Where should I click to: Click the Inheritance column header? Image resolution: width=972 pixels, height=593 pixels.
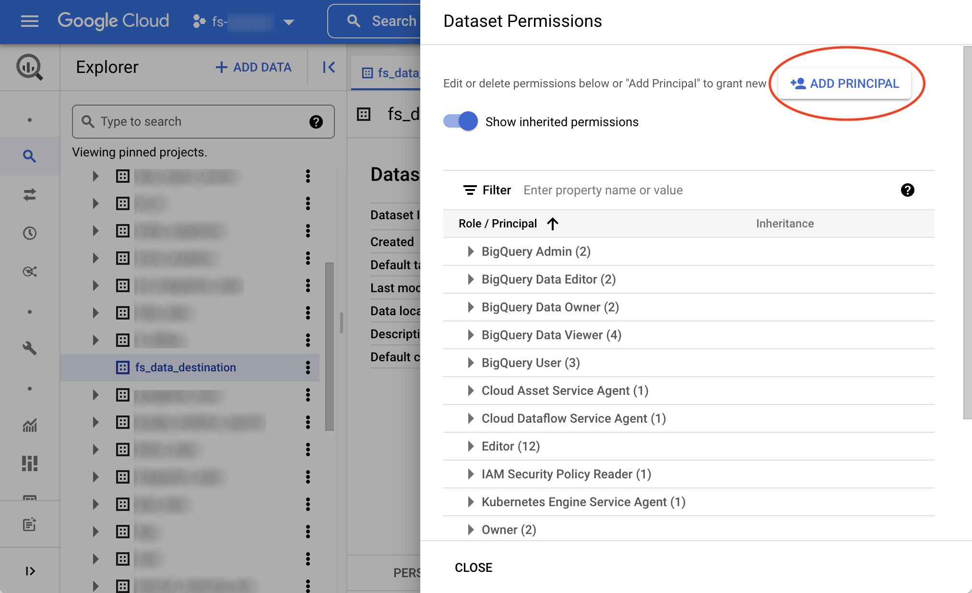pyautogui.click(x=785, y=224)
